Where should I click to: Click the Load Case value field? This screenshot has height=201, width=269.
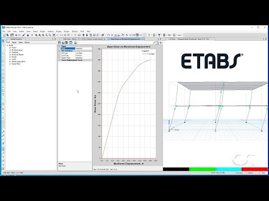tap(84, 55)
